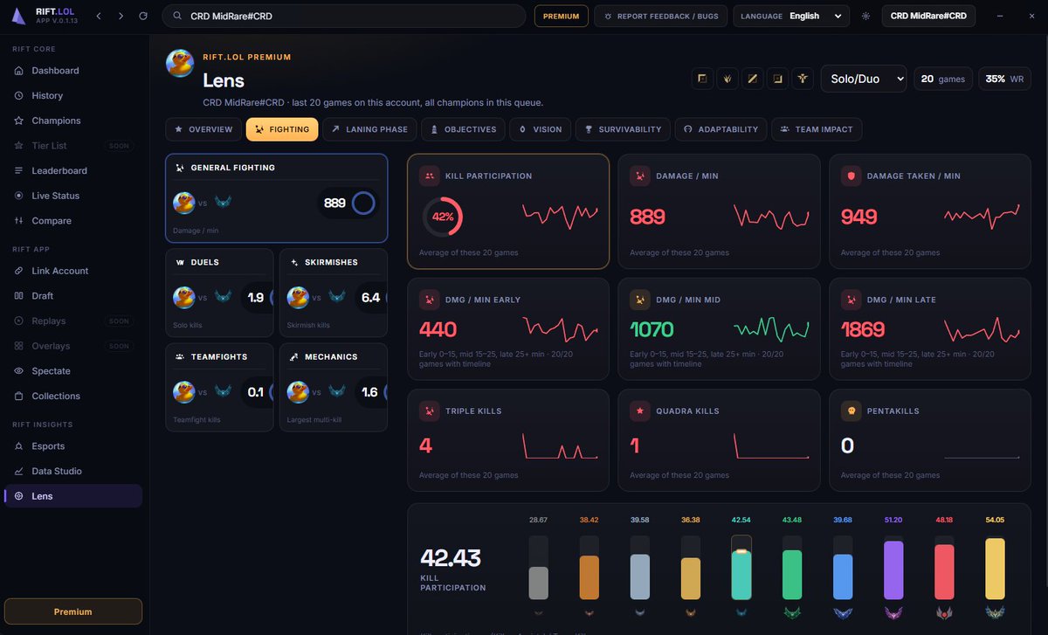
Task: Go back with the left arrow
Action: click(x=99, y=16)
